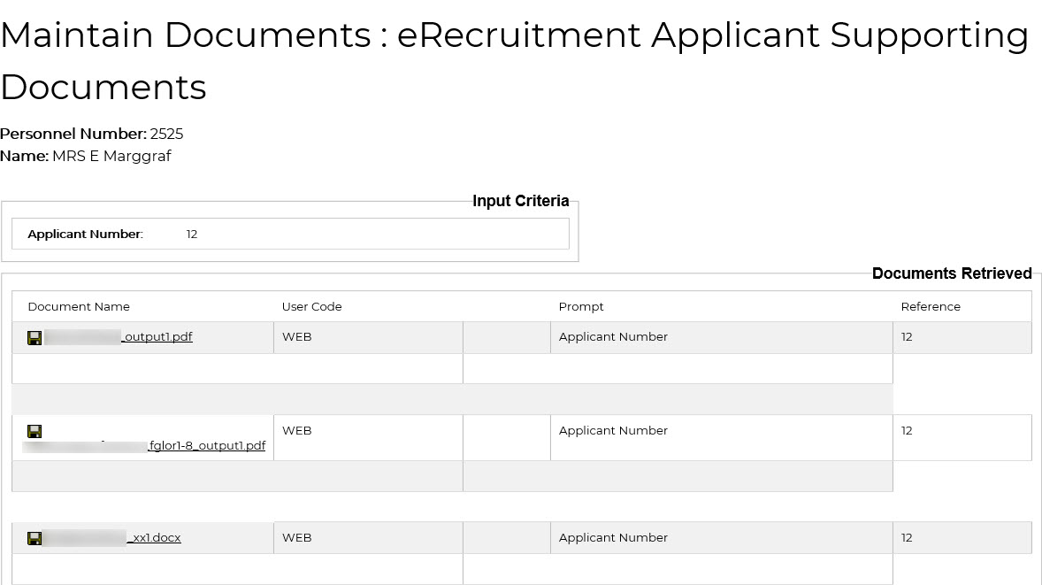Click reference value 12 in the first document row
Viewport: 1042px width, 585px height.
tap(907, 337)
